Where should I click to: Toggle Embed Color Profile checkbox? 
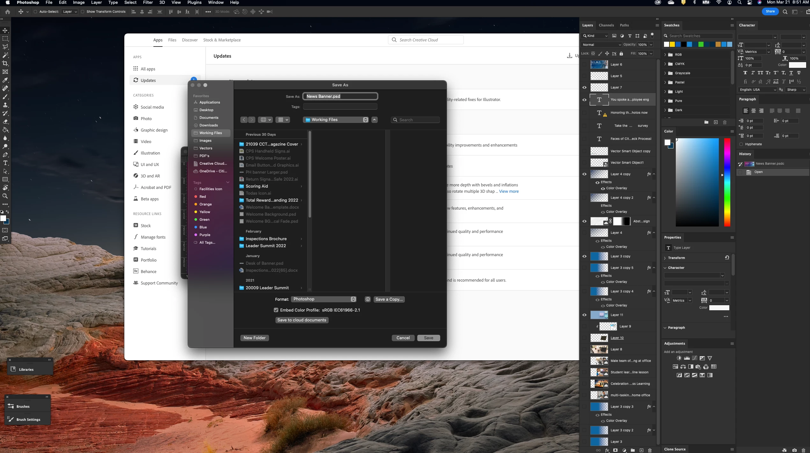276,310
